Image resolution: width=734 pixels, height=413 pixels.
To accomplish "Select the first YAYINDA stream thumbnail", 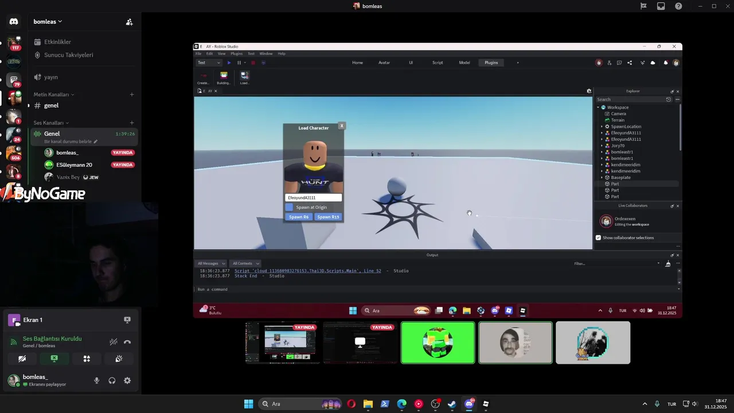I will click(x=283, y=342).
